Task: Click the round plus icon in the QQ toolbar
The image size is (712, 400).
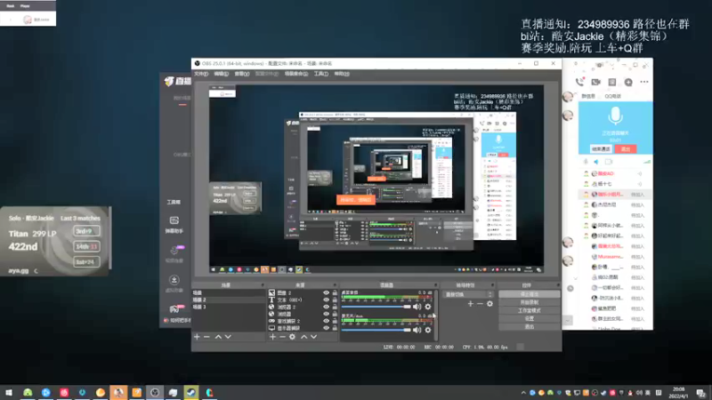Action: point(628,82)
